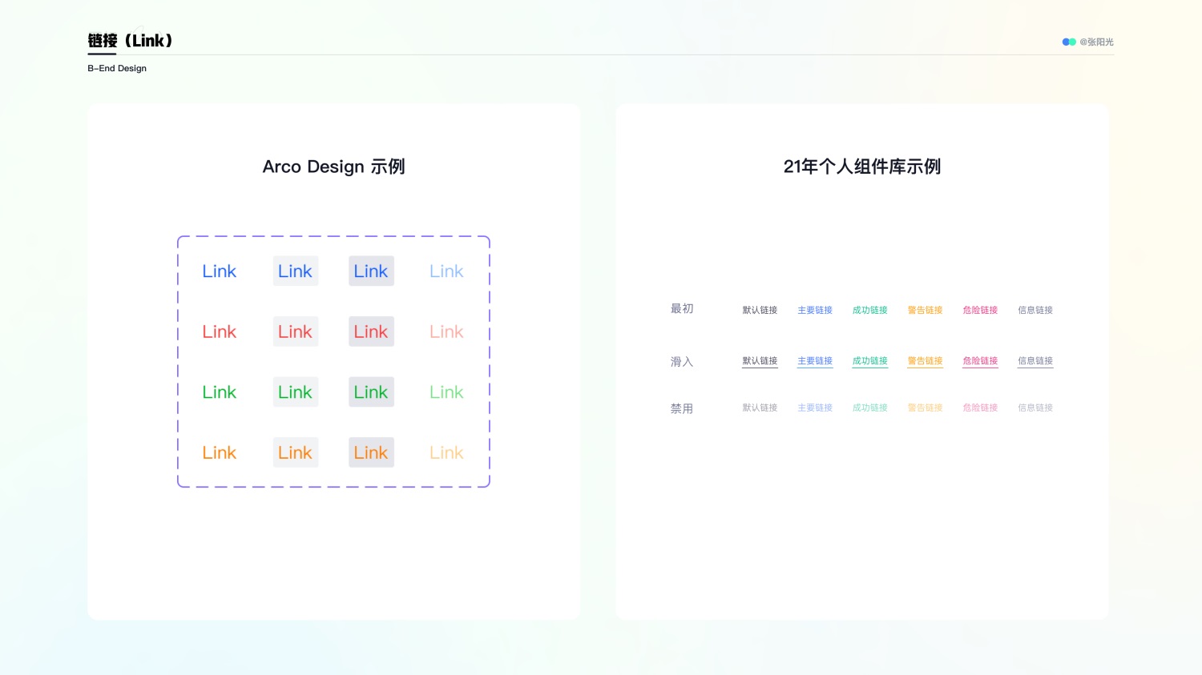Click the blue Link with light gray hover background
This screenshot has height=675, width=1202.
coord(296,271)
